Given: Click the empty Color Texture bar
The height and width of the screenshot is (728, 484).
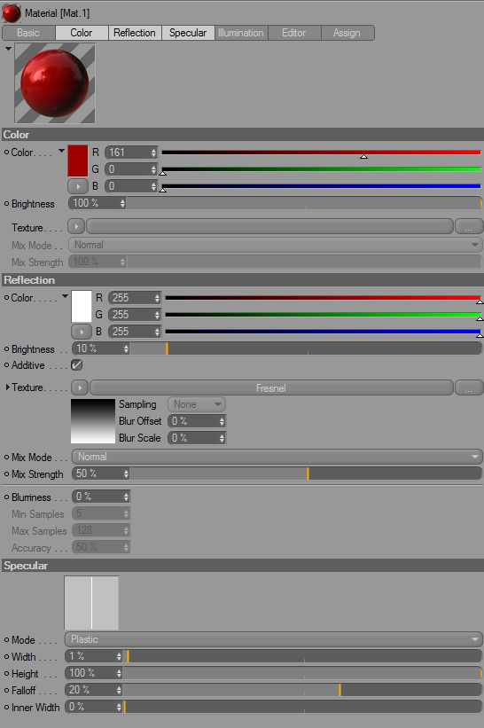Looking at the screenshot, I should click(x=269, y=227).
